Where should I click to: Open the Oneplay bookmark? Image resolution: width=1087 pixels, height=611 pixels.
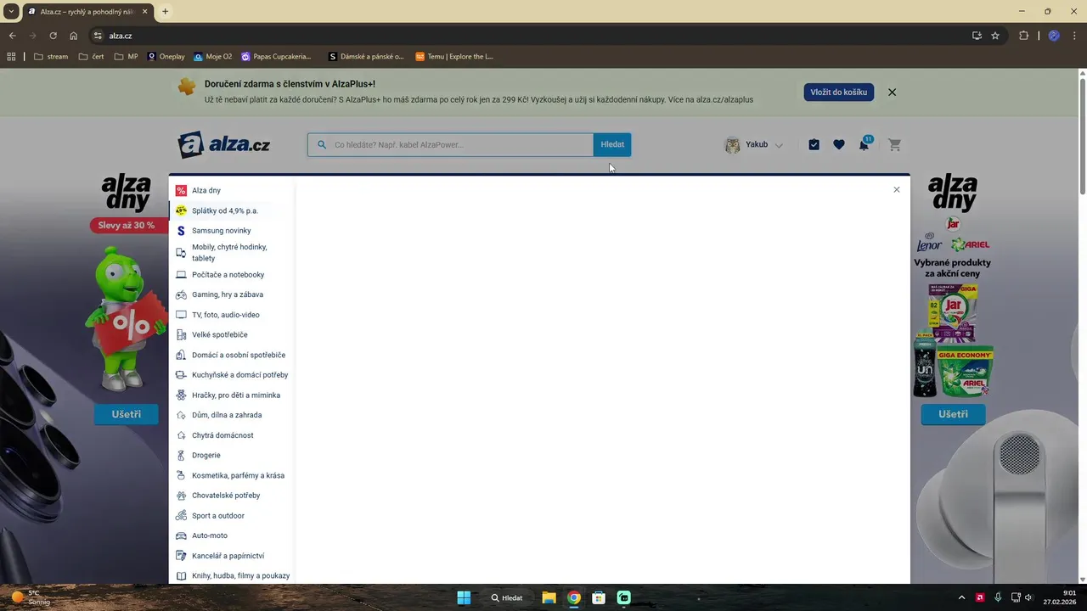166,57
